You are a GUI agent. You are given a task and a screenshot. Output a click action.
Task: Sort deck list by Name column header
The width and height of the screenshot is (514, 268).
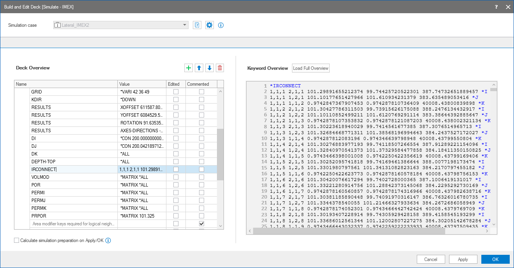pyautogui.click(x=66, y=84)
